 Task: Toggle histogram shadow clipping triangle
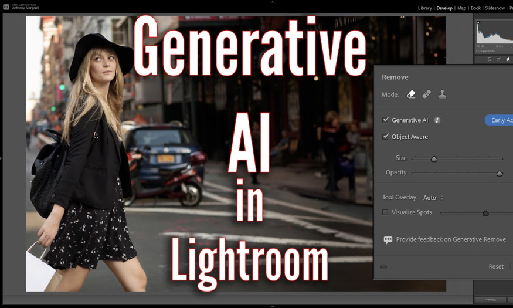pyautogui.click(x=478, y=22)
